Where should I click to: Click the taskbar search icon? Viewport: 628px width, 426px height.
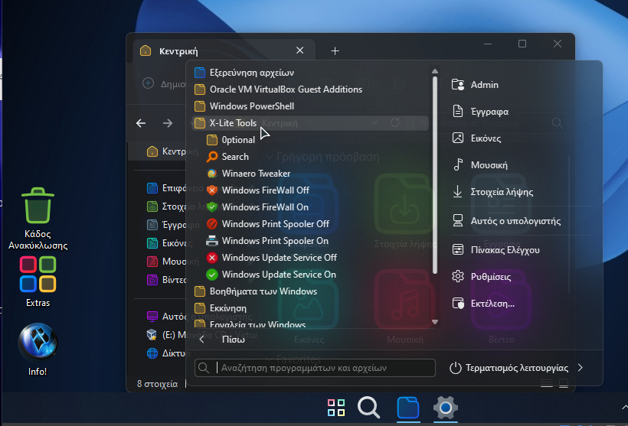[x=369, y=408]
